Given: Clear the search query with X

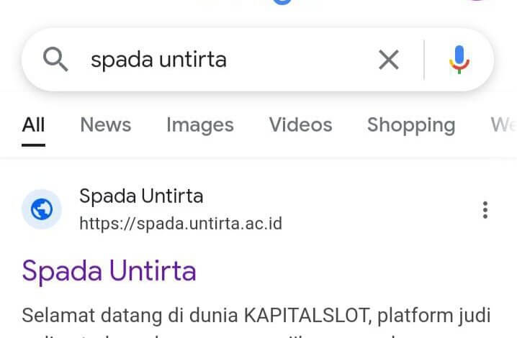Looking at the screenshot, I should (389, 60).
